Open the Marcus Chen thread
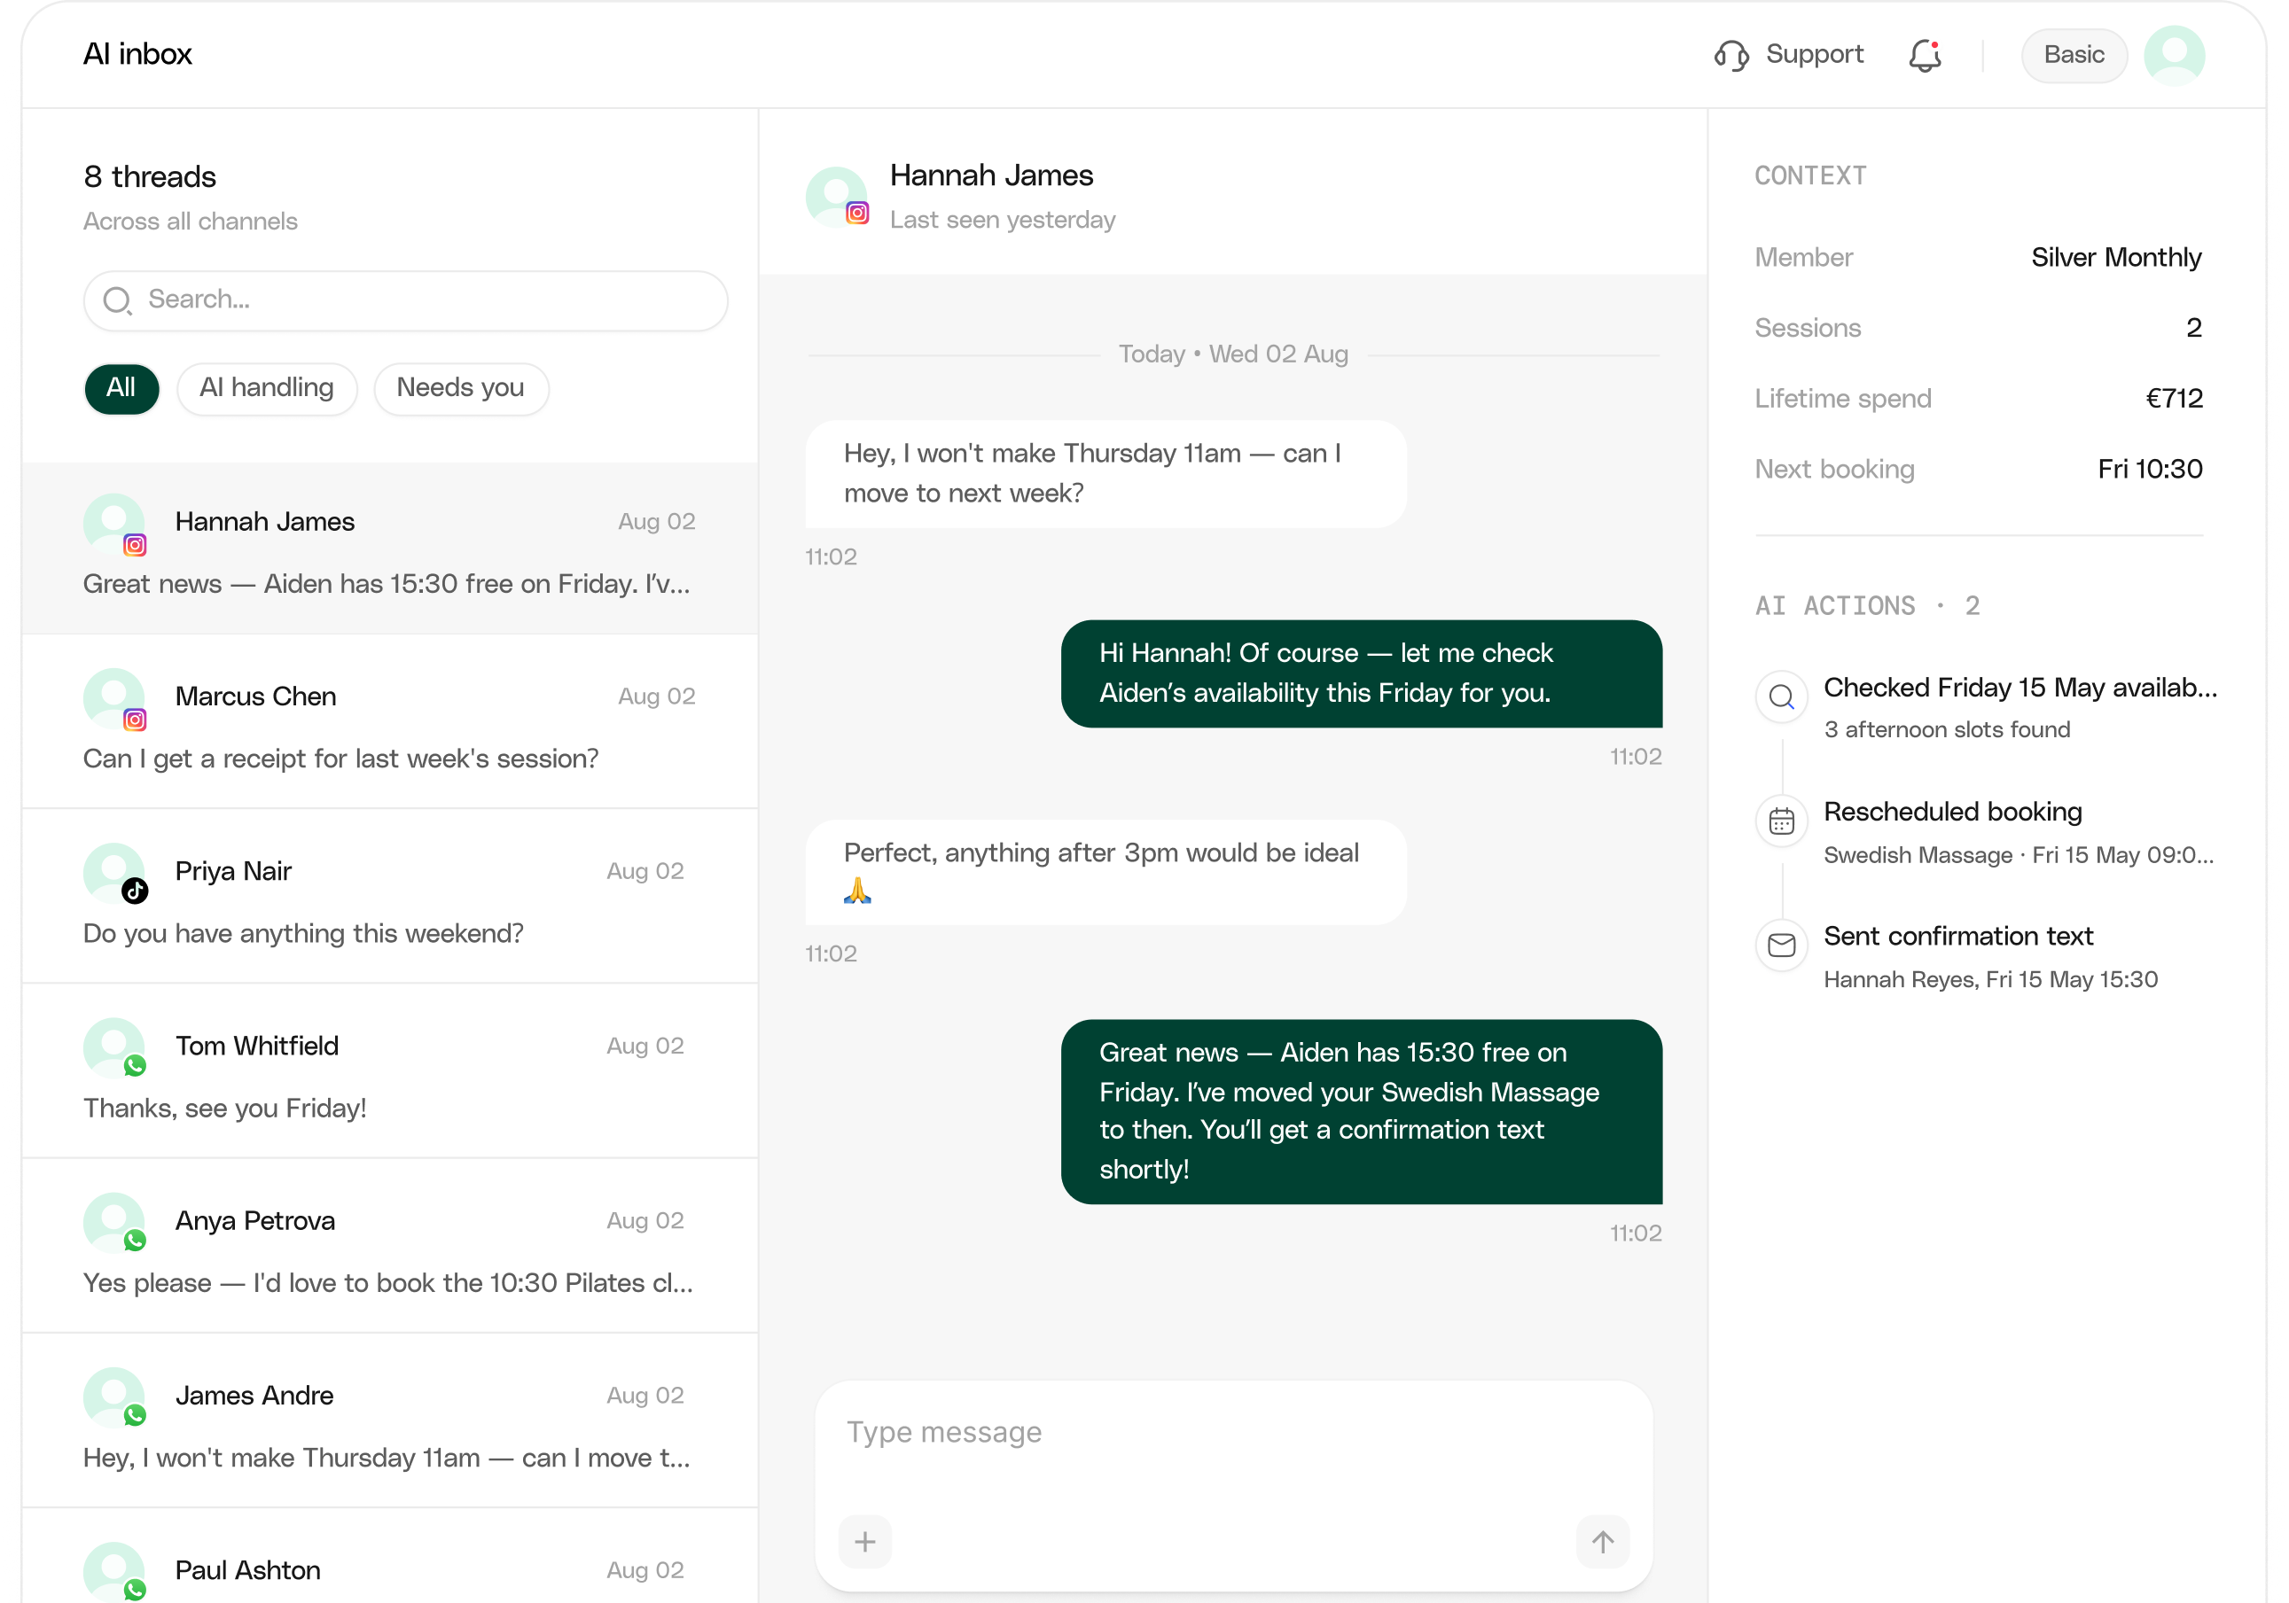This screenshot has width=2289, height=1603. click(390, 721)
